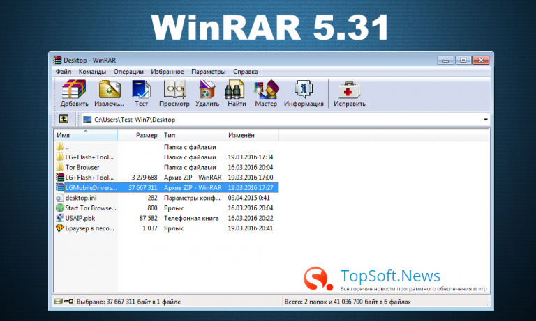Select the Tor Browser folder
The height and width of the screenshot is (321, 536).
pos(82,167)
